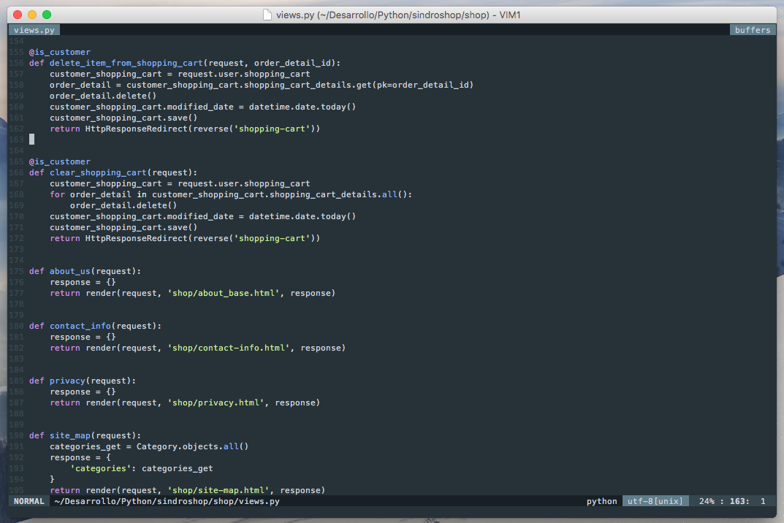Viewport: 784px width, 523px height.
Task: Click about_us function name
Action: click(x=70, y=271)
